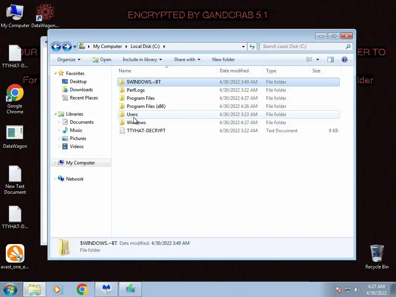The image size is (396, 297).
Task: Go forward in Explorer navigation
Action: coord(67,46)
